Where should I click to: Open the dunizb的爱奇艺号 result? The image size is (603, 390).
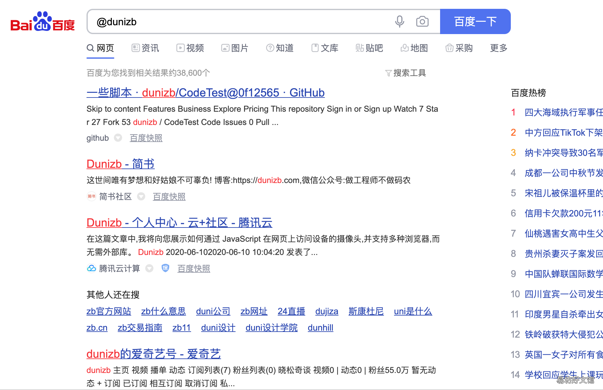pos(154,354)
